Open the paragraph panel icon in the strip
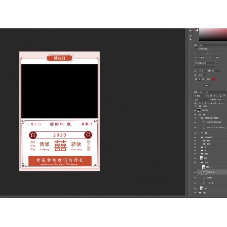Viewport: 227px width, 227px height. pyautogui.click(x=191, y=39)
